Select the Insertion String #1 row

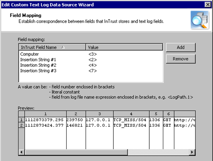coord(91,60)
